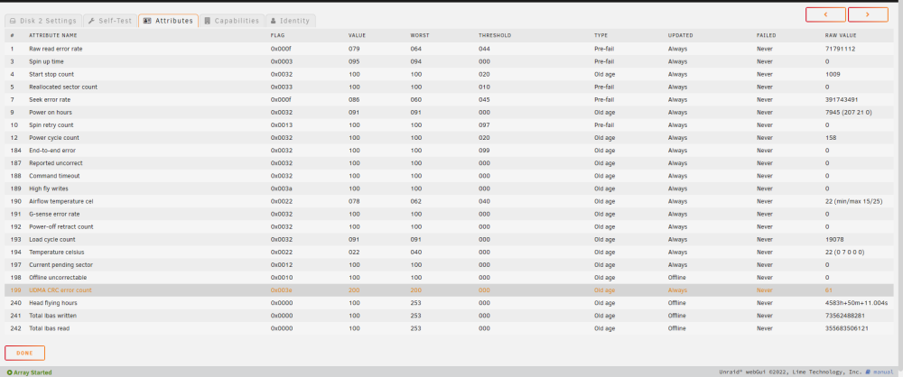Select highlighted UDMA CRC error count row
This screenshot has height=377, width=903.
click(451, 290)
